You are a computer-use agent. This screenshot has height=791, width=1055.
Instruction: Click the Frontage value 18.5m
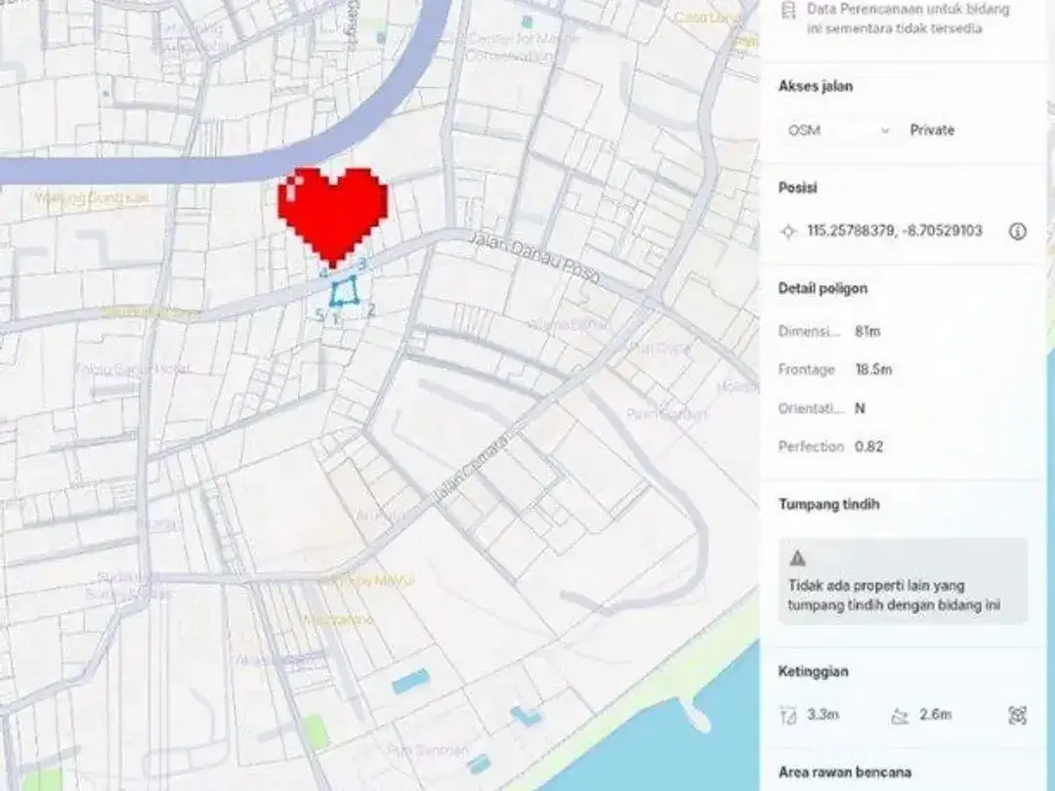click(873, 369)
